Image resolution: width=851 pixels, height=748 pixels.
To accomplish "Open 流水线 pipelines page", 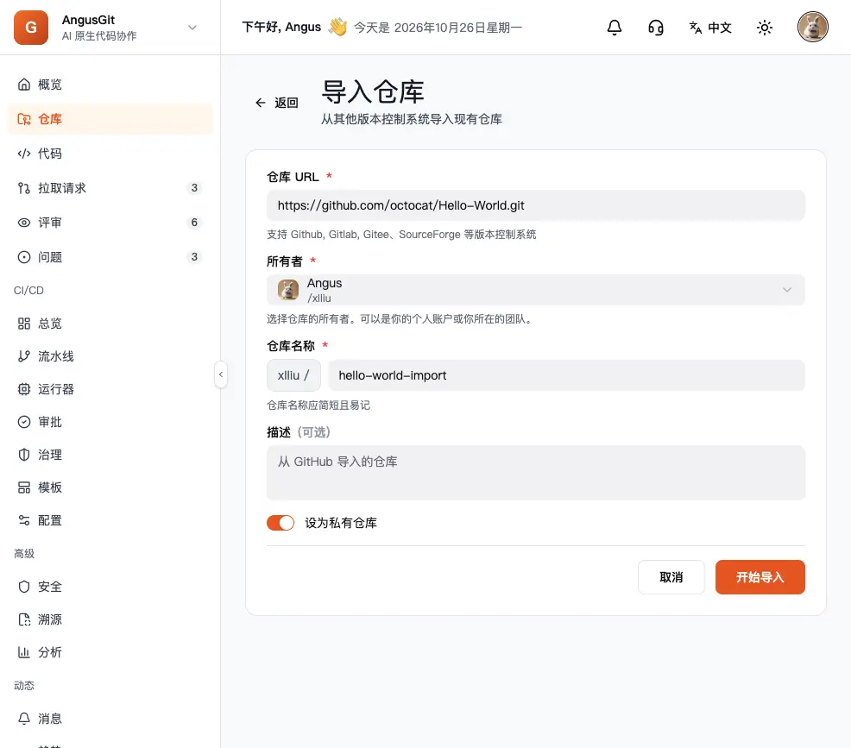I will 110,356.
